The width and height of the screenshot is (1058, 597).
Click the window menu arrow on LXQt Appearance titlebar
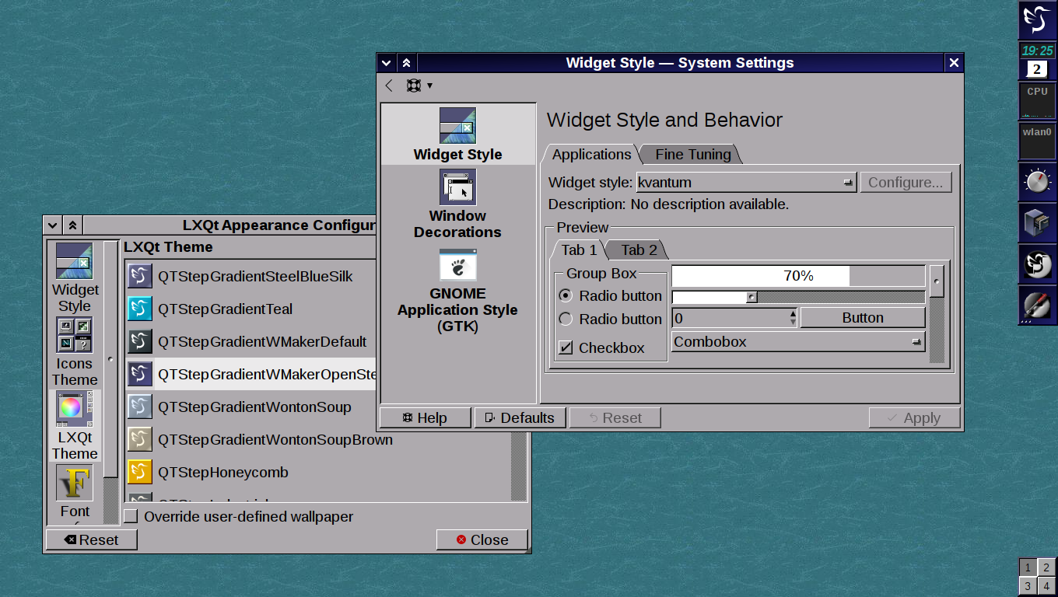(52, 225)
